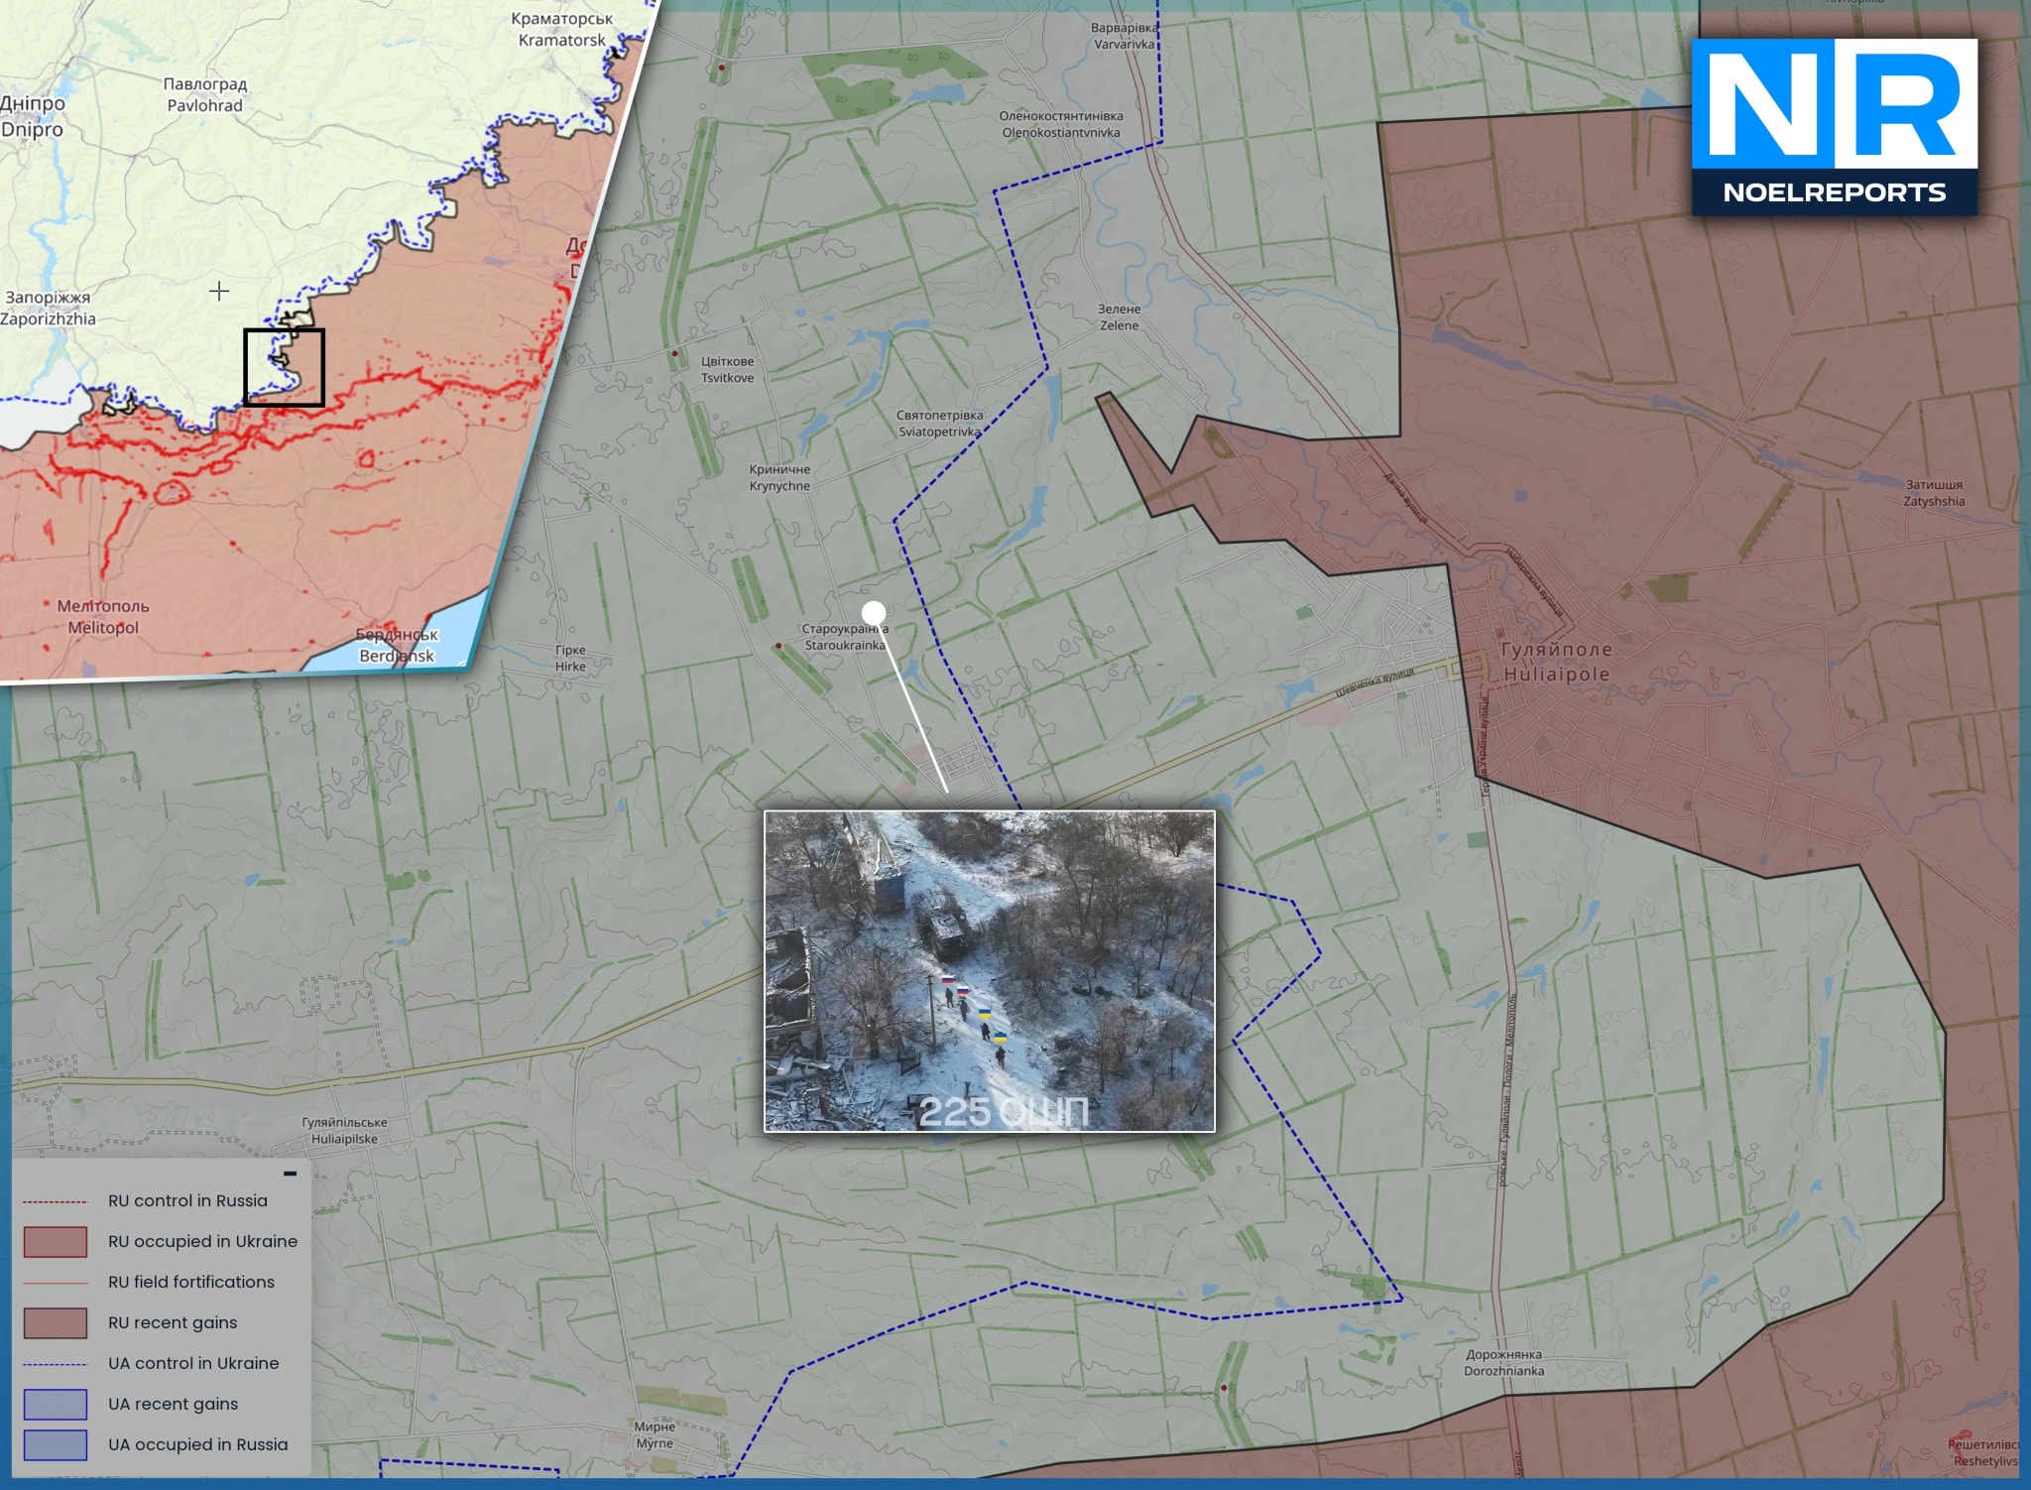Click the Huliaipilske village label

(x=344, y=1131)
